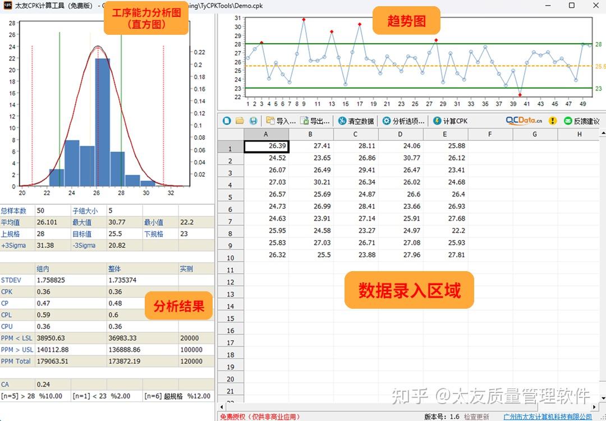The image size is (606, 421).
Task: Close the CPK tool window
Action: (x=595, y=6)
